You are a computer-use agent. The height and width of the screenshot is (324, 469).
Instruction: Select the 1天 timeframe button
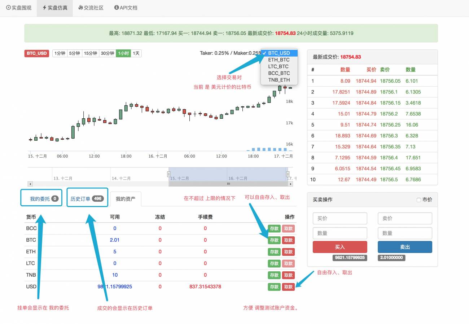coord(136,53)
